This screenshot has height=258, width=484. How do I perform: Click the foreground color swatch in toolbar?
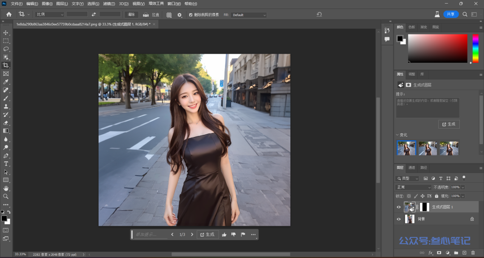point(4,219)
